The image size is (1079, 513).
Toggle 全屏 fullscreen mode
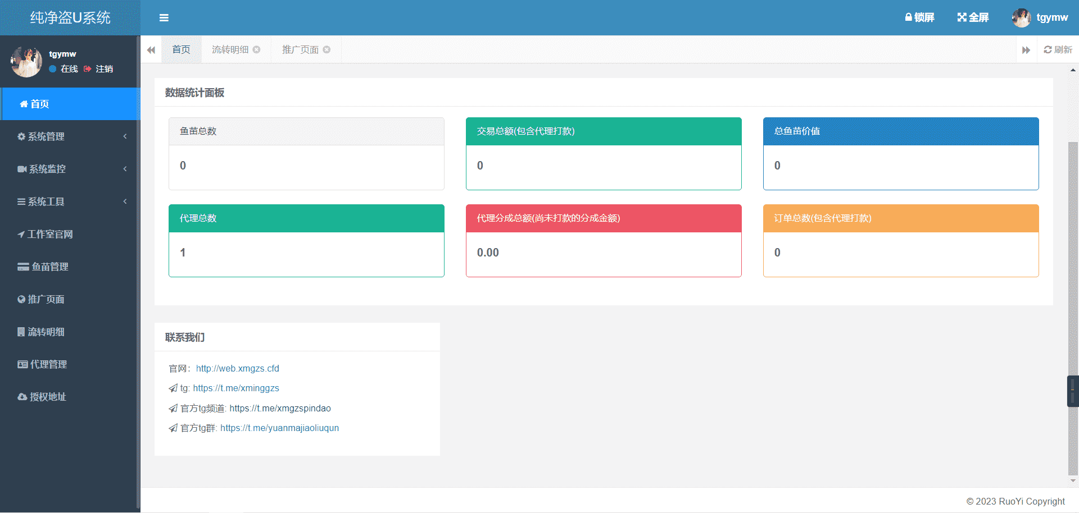coord(973,17)
